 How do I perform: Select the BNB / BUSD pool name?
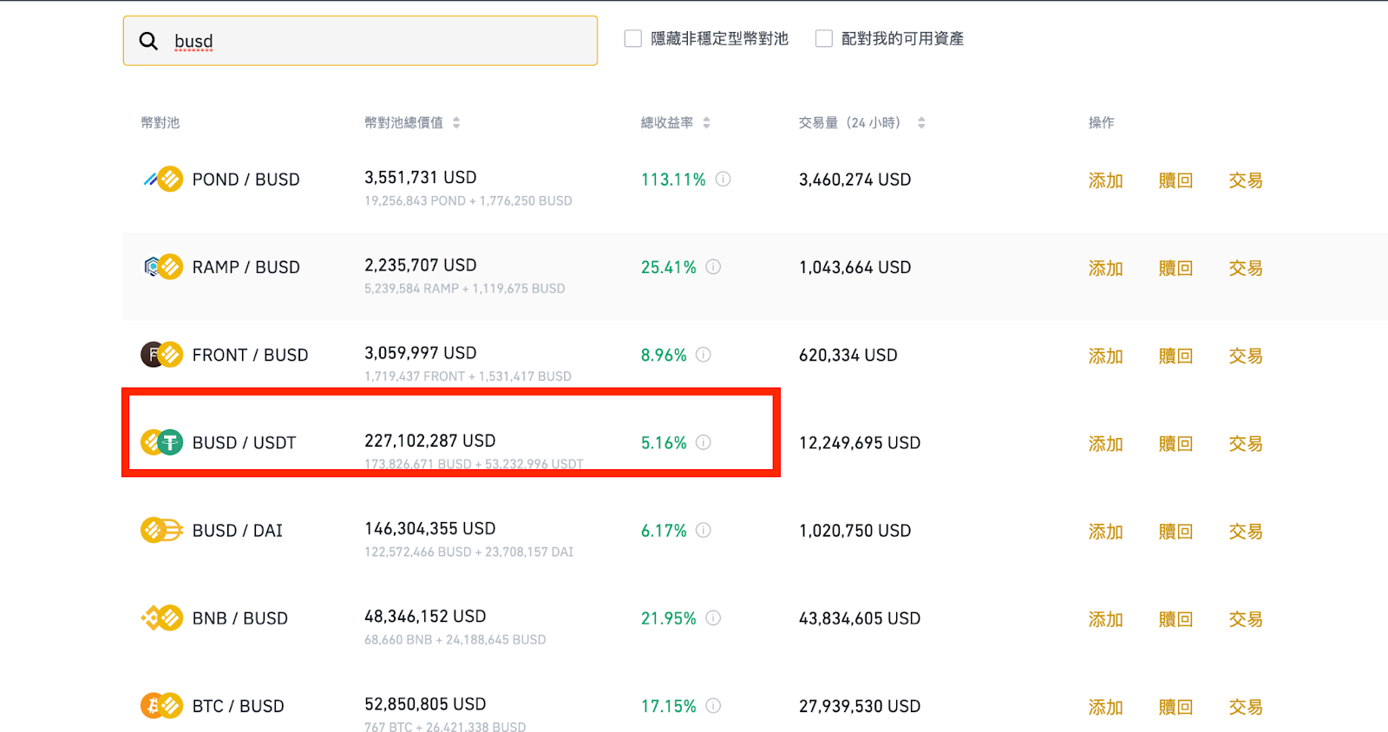pyautogui.click(x=240, y=618)
